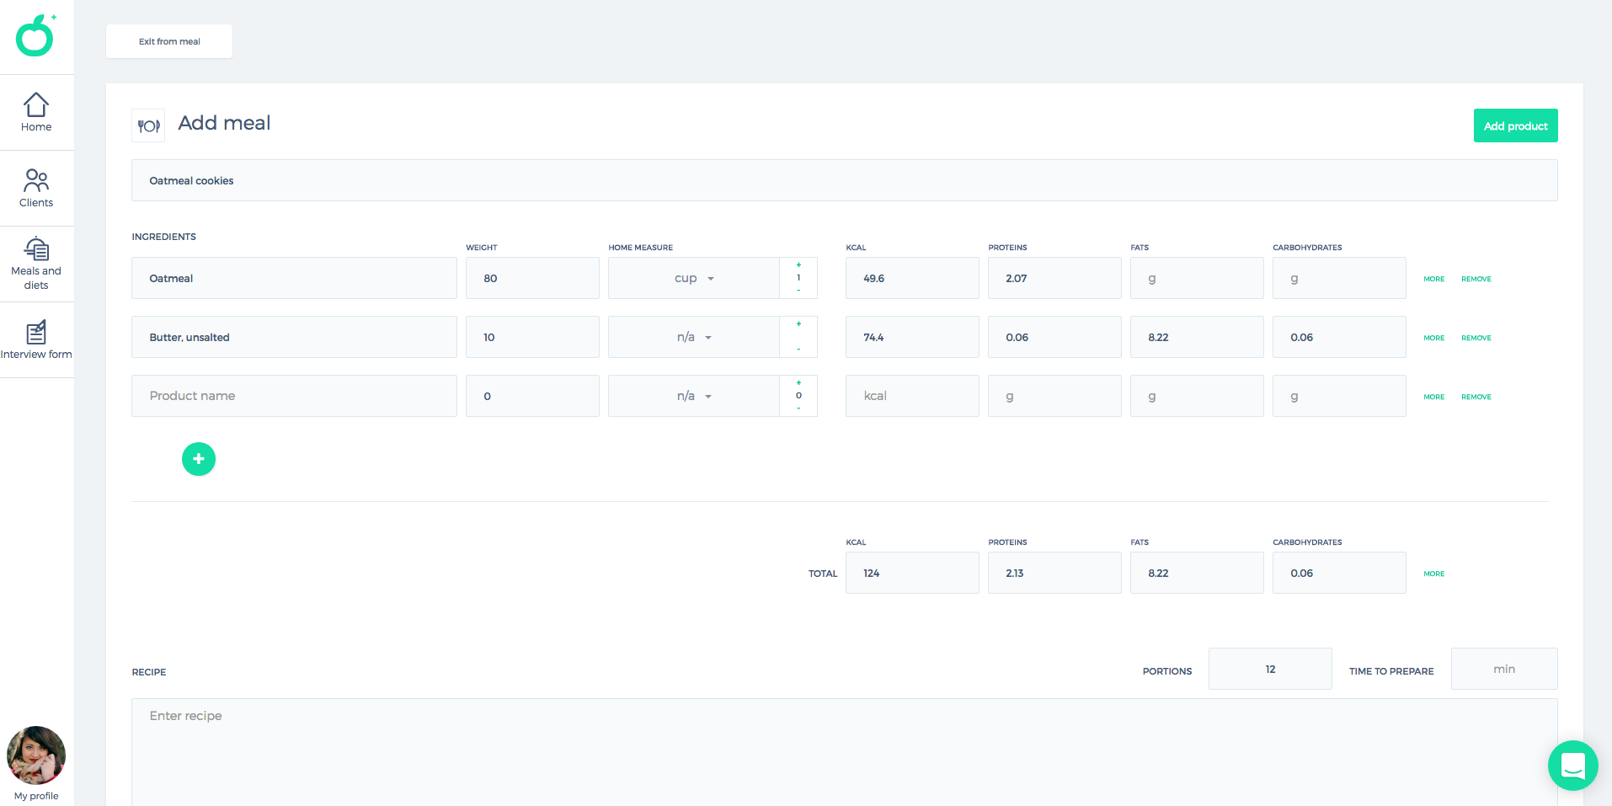Screen dimensions: 1612x806
Task: Click the Butter weight field showing 10
Action: click(532, 337)
